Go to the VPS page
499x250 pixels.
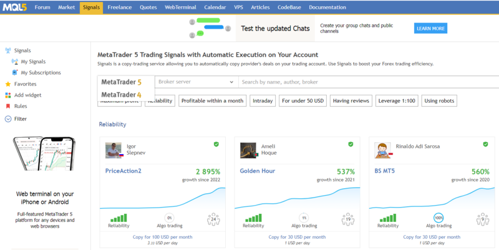(238, 7)
